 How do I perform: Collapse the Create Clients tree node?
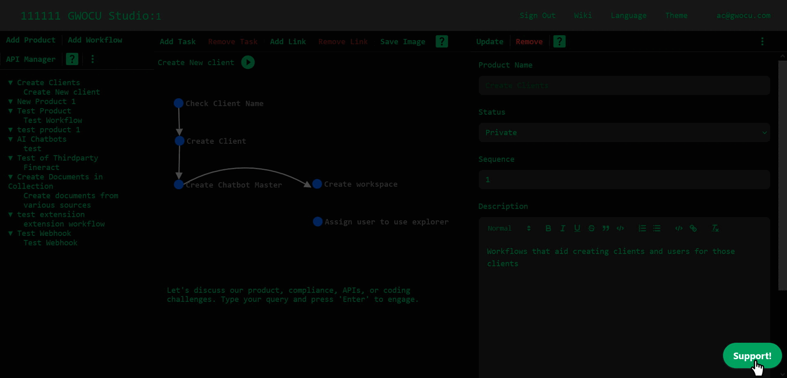pos(11,83)
